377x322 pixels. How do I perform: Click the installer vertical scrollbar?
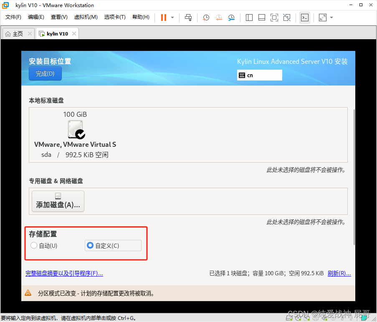point(354,177)
